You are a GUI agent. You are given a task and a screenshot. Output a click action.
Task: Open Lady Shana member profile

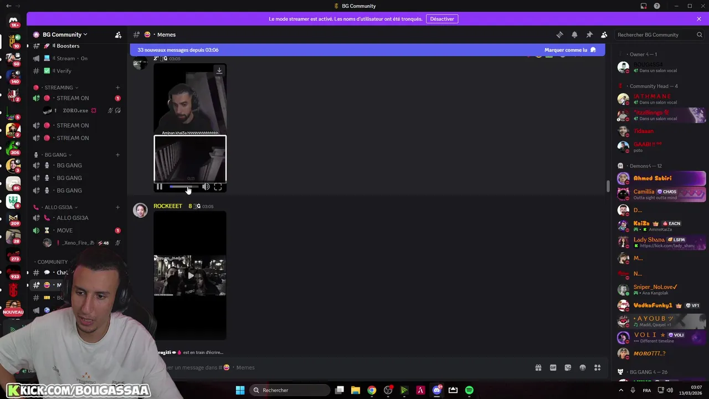coord(661,242)
